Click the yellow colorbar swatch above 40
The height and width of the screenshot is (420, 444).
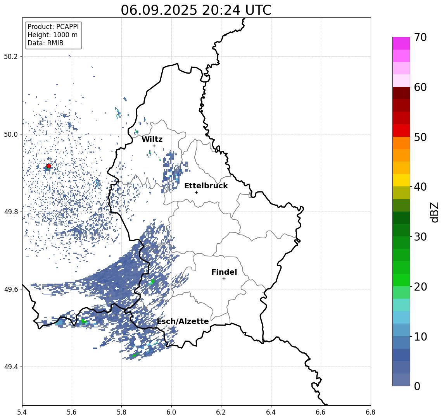click(x=401, y=180)
